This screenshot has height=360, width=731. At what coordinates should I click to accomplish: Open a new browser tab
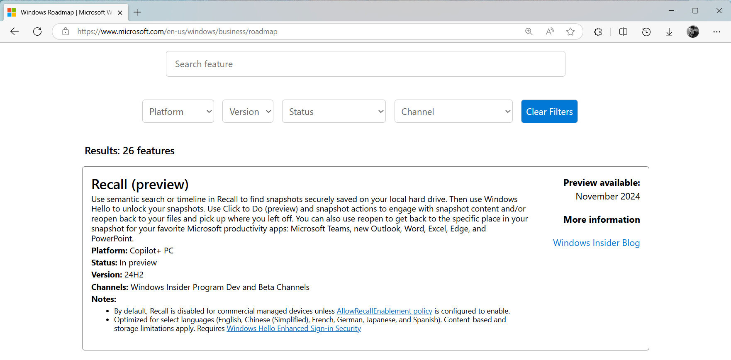137,12
